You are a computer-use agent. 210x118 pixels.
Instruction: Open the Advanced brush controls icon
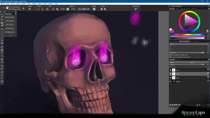(136, 9)
